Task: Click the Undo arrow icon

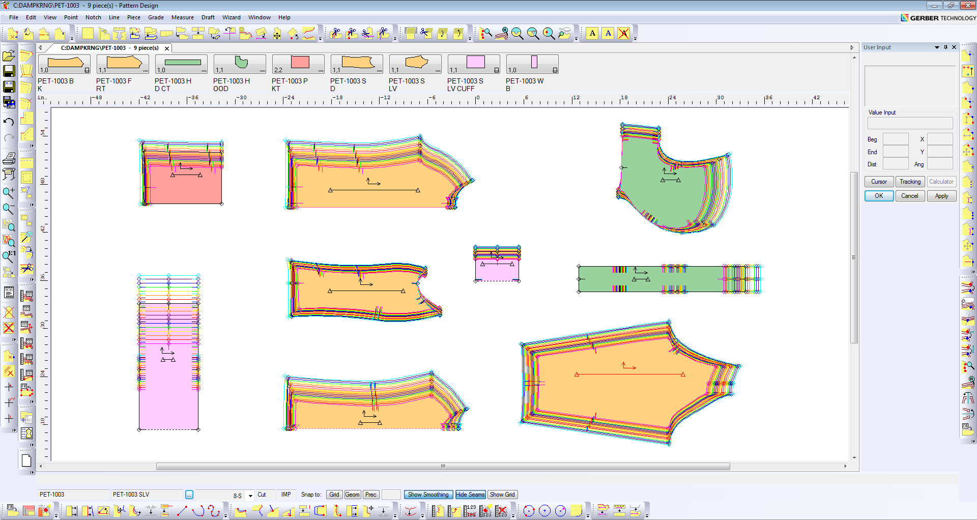Action: (9, 122)
